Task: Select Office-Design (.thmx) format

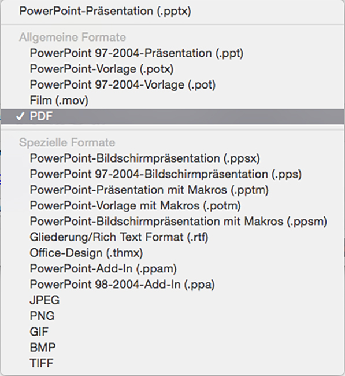Action: coord(172,253)
